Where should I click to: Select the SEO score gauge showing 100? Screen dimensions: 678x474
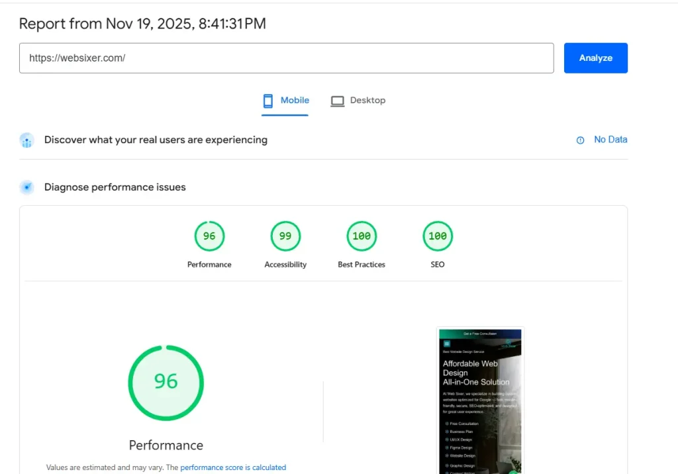pyautogui.click(x=437, y=236)
